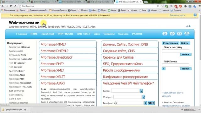Viewport: 201px width, 113px height.
Task: Click the Генератор Robots.txt link
Action: (x=21, y=59)
